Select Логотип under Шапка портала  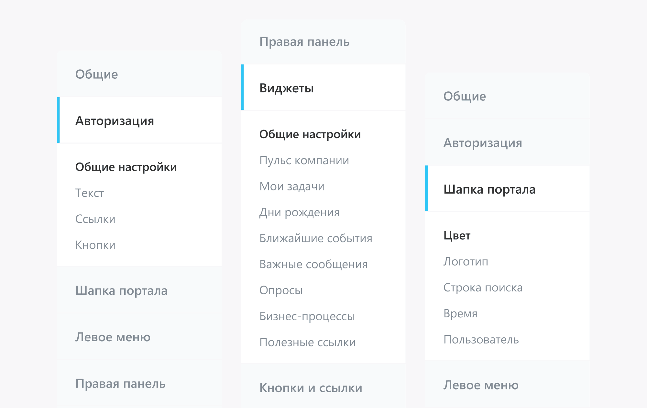click(x=466, y=261)
